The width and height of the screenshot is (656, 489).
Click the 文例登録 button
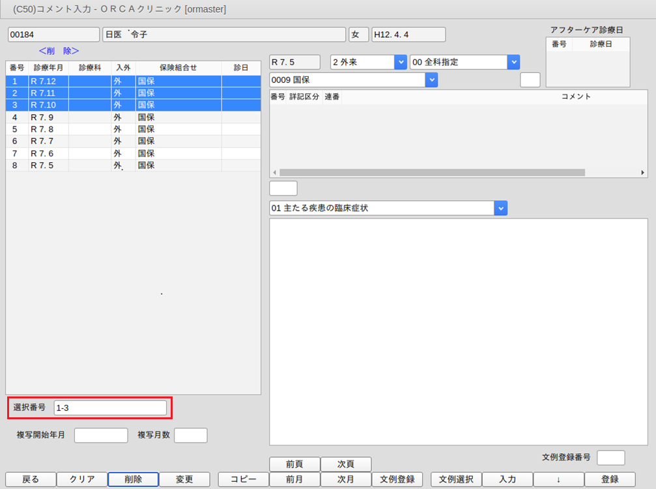click(397, 479)
